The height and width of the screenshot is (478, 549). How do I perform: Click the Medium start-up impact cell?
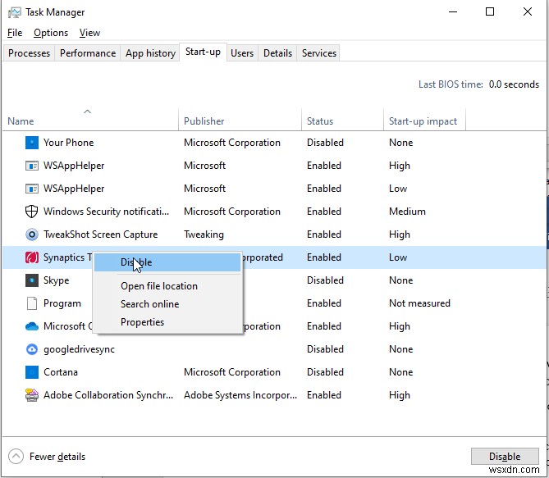tap(407, 212)
